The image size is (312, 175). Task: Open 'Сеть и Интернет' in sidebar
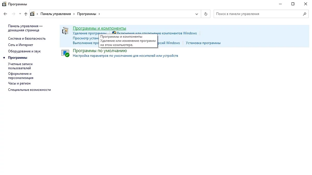pyautogui.click(x=21, y=45)
